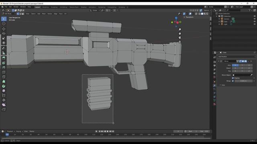Open the Global transform orientation dropdown
The width and height of the screenshot is (257, 144).
95,10
